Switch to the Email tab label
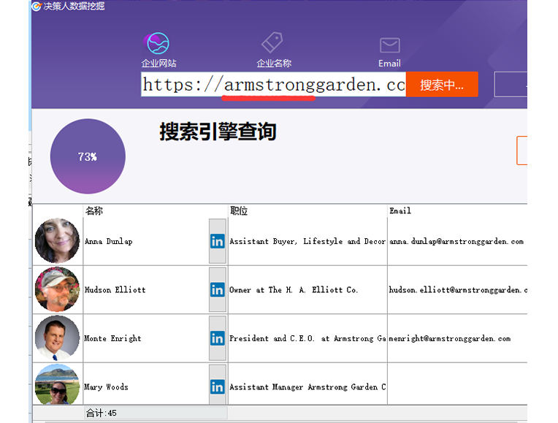Screen dimensions: 558x423 coord(389,64)
